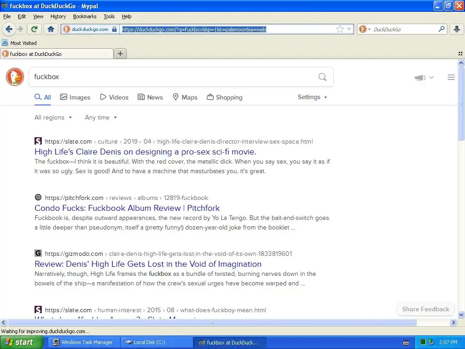
Task: Click the green task manager tray icon
Action: click(x=423, y=342)
